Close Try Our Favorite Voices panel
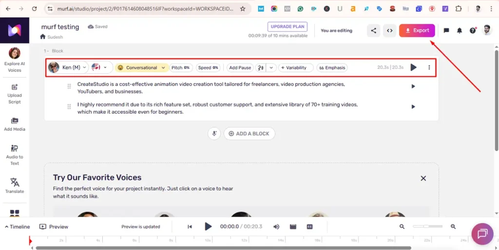Screen dimensions: 499x250 [423, 178]
